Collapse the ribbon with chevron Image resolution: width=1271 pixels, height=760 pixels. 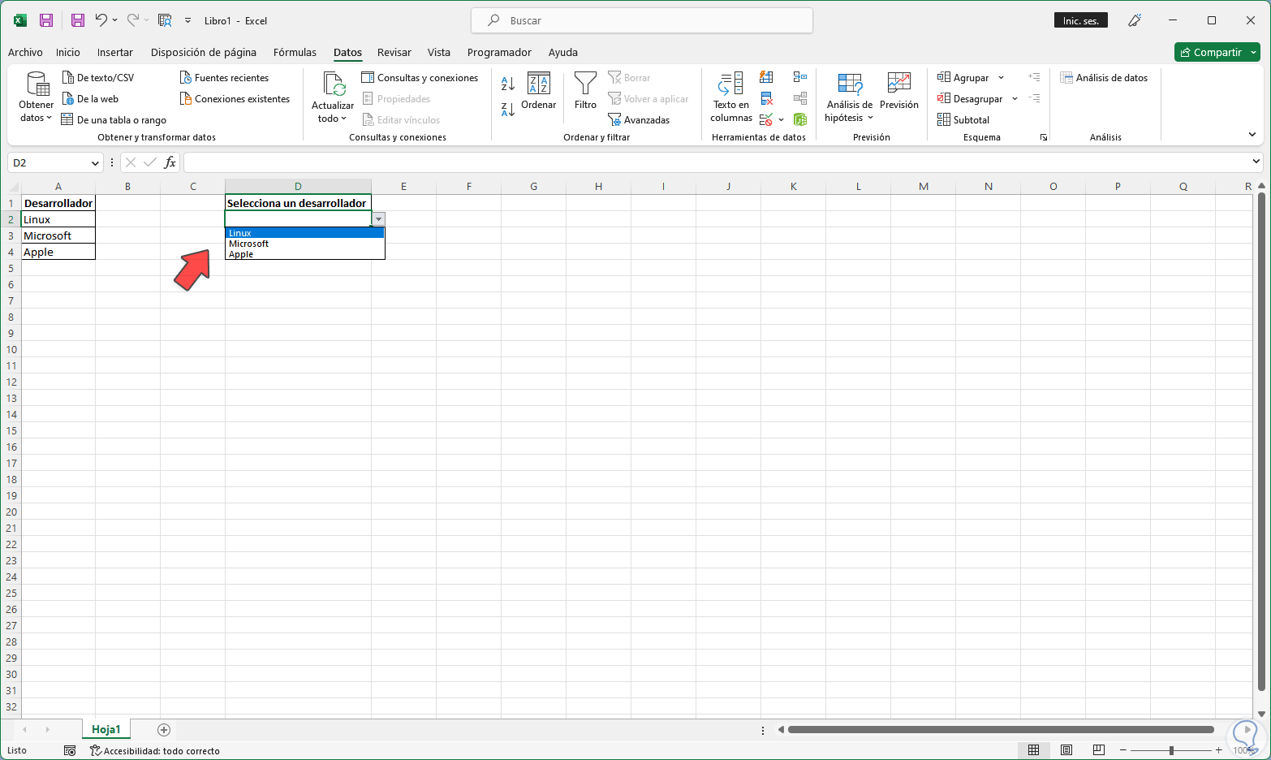[1252, 135]
